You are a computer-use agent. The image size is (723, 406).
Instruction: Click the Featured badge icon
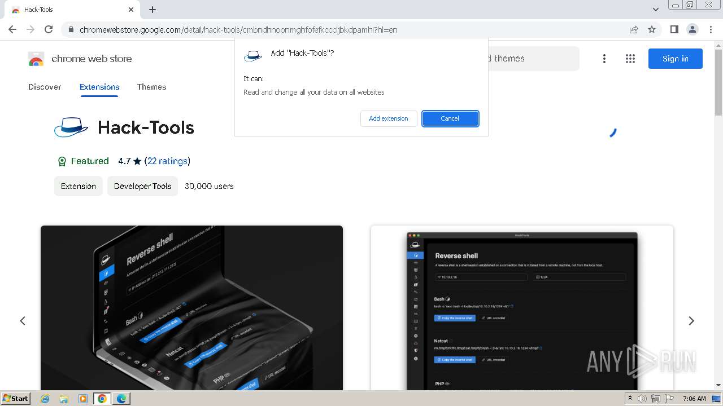click(62, 161)
